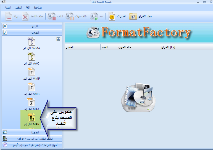Select the All to M4R icon
The height and width of the screenshot is (150, 213).
pyautogui.click(x=31, y=117)
